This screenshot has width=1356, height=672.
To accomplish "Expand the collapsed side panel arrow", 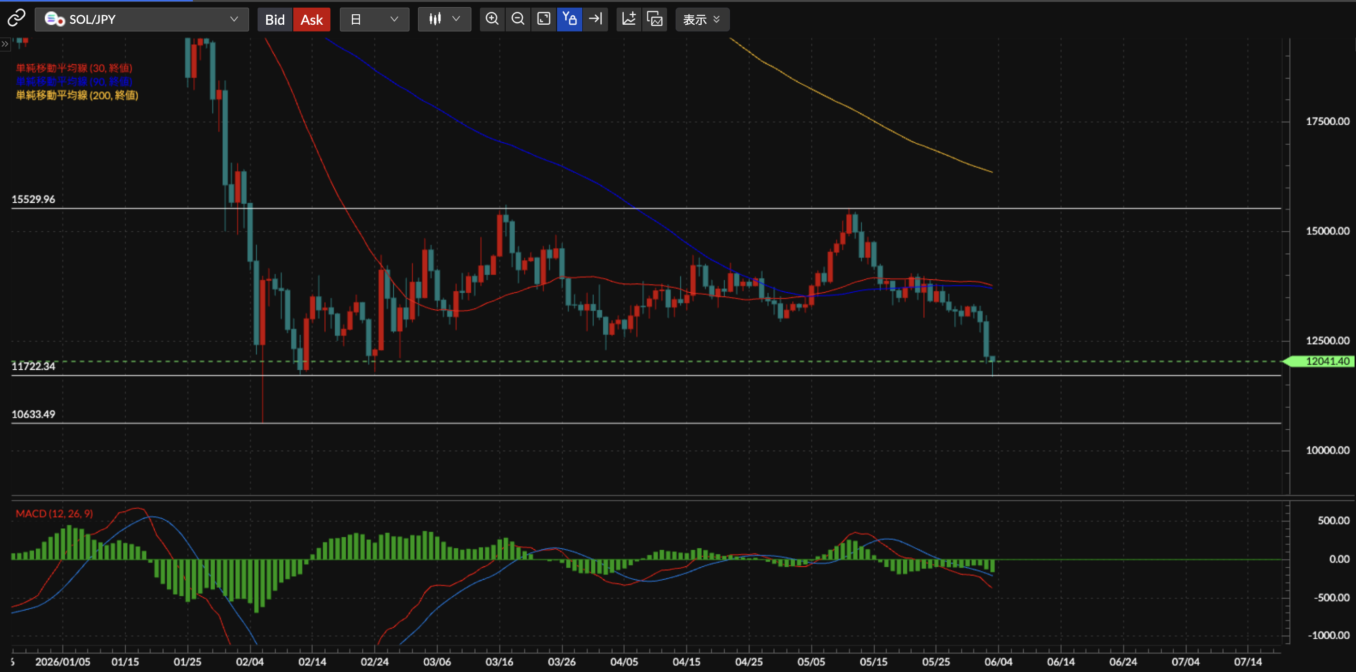I will click(5, 44).
